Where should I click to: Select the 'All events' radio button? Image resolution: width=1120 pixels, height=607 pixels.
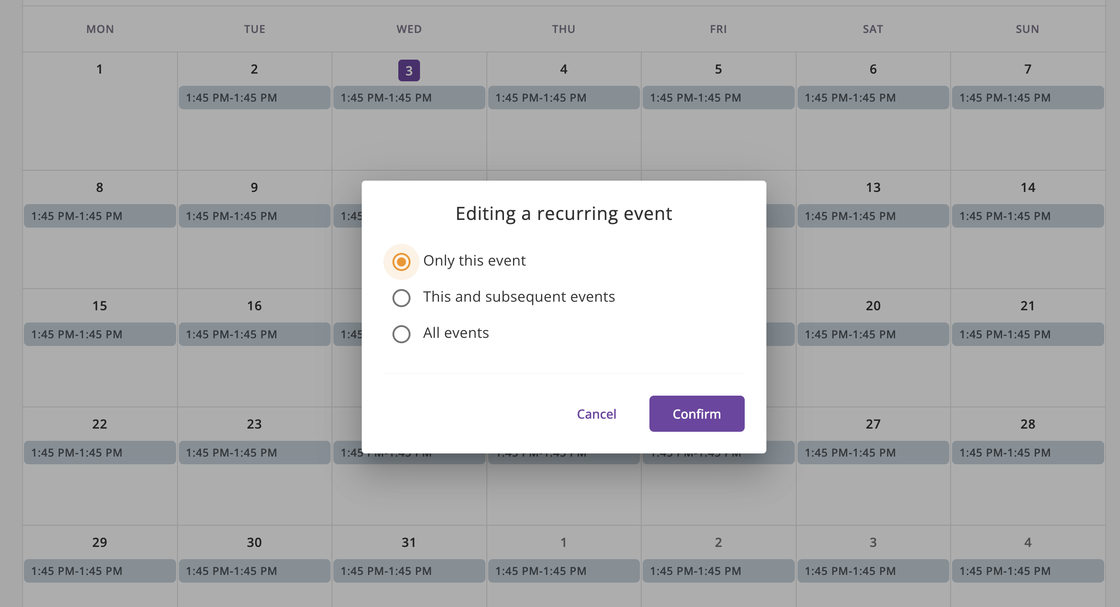click(x=401, y=334)
